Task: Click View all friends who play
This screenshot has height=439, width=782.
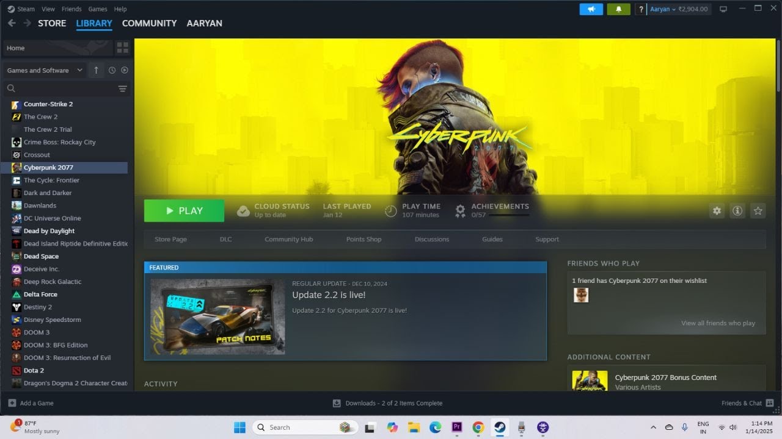Action: point(718,323)
